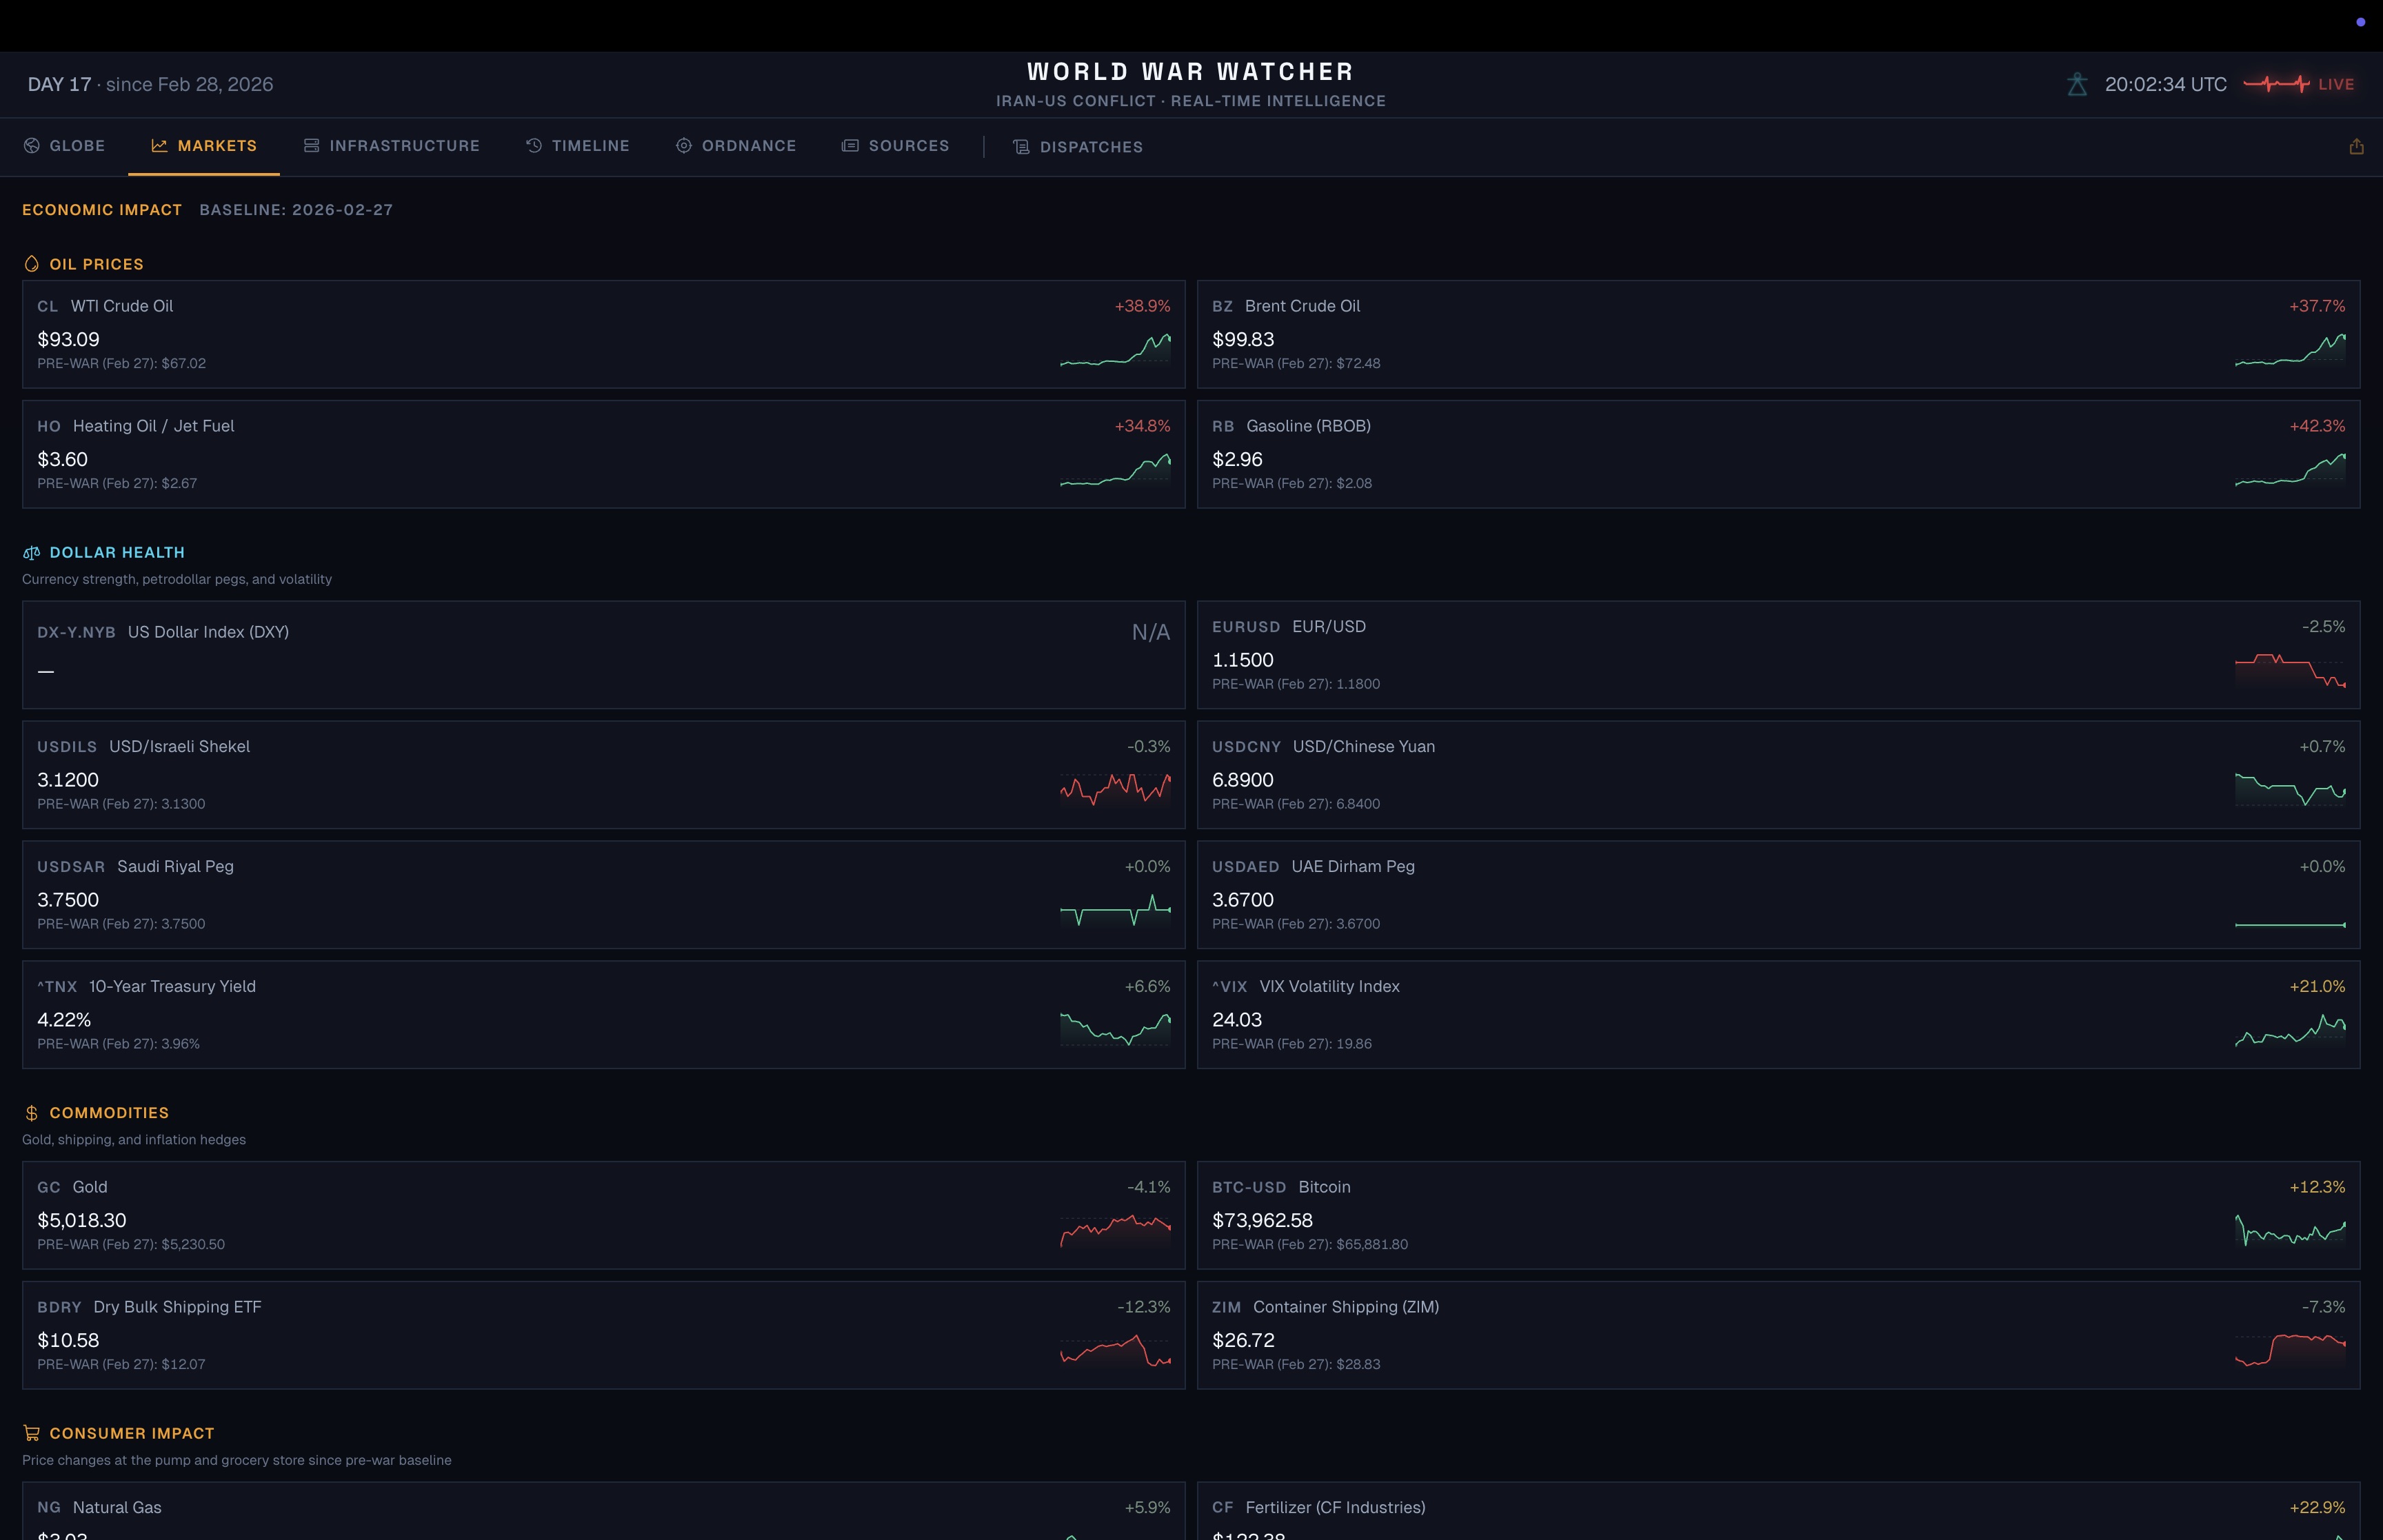Click the oil drop icon beside Oil Prices

pos(31,264)
